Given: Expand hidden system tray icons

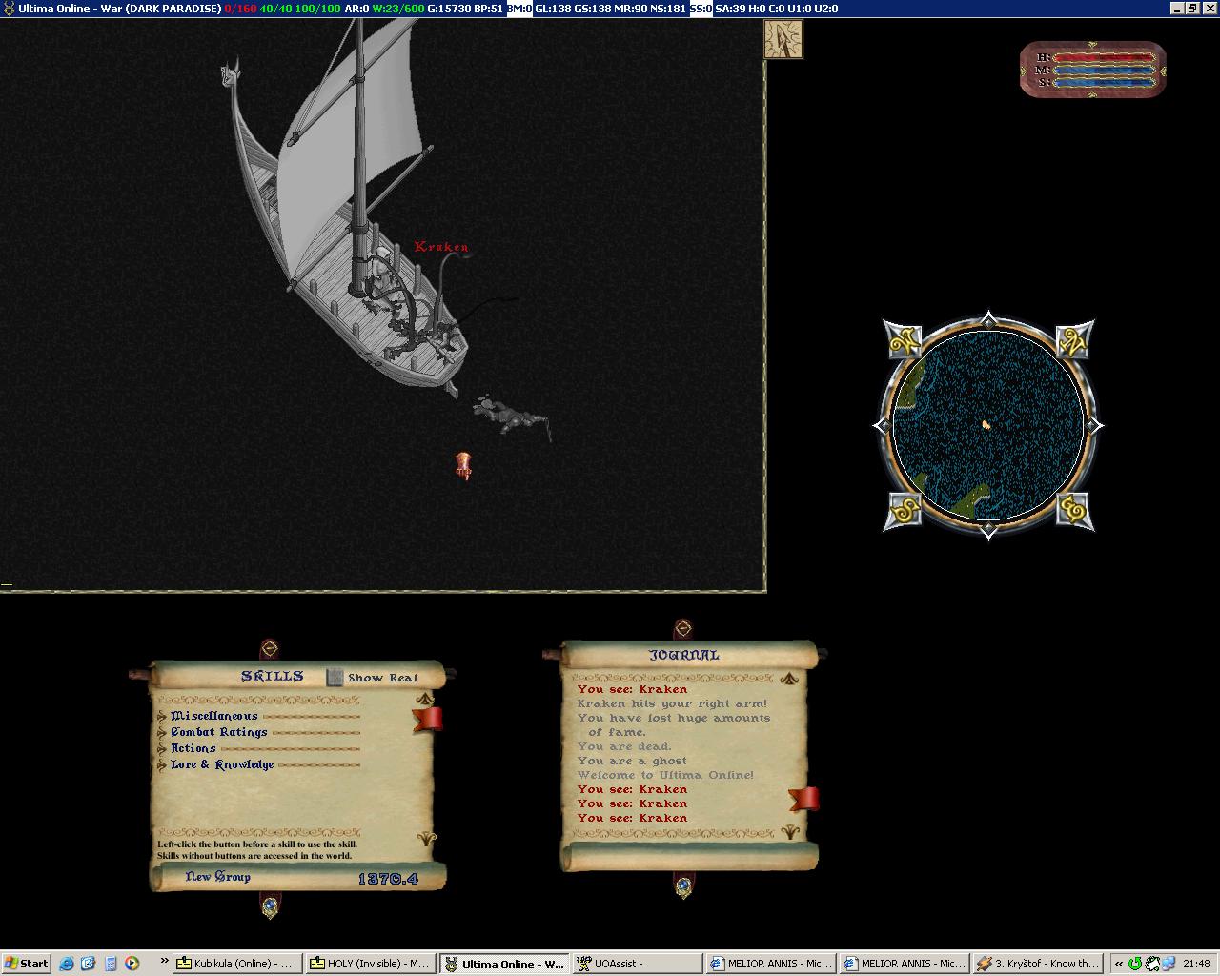Looking at the screenshot, I should [x=1119, y=964].
